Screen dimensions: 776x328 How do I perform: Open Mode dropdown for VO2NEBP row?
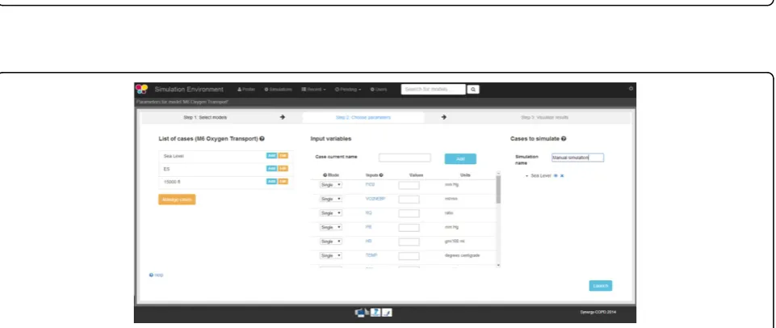[x=330, y=199]
